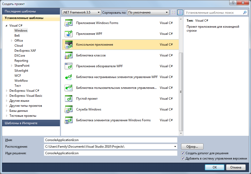
Task: Expand the SharePoint tree node
Action: (12, 66)
